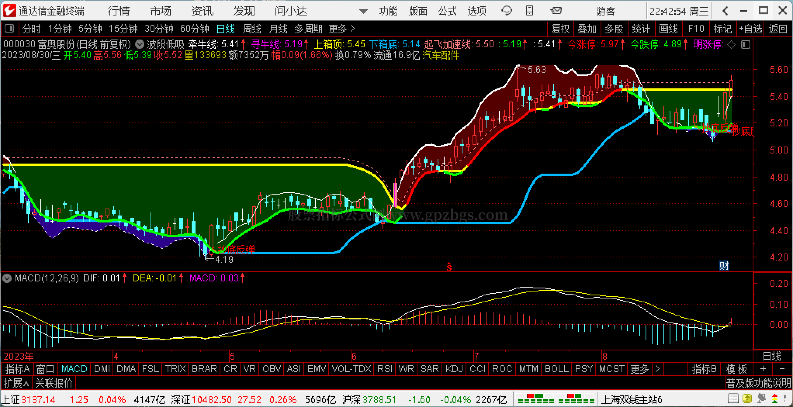Click the 叠加 overlay button
The height and width of the screenshot is (407, 793).
coord(587,29)
